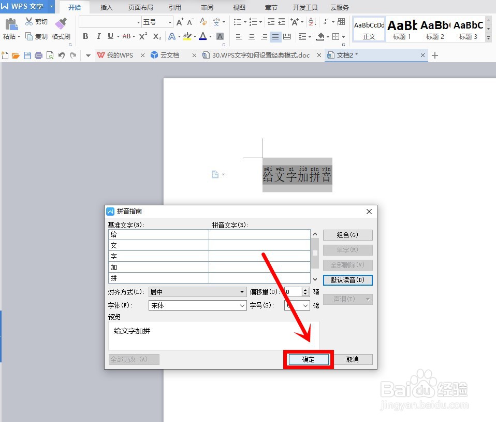Open the borders dropdown arrow
This screenshot has width=496, height=422.
point(344,37)
